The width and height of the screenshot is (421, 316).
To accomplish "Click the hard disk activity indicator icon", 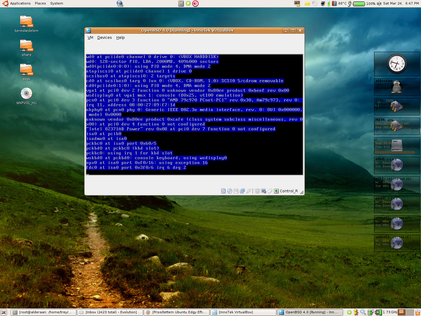I will coord(223,191).
